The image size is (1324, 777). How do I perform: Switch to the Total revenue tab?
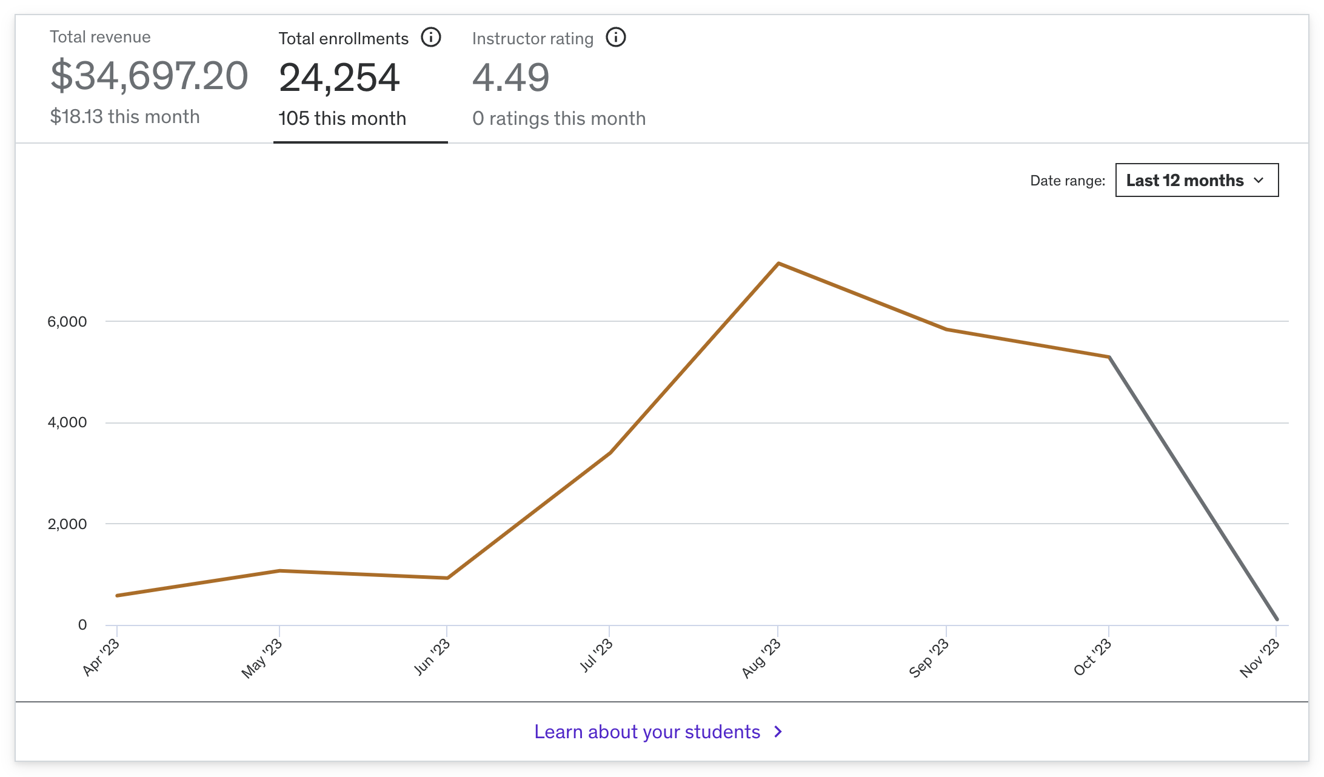(149, 78)
